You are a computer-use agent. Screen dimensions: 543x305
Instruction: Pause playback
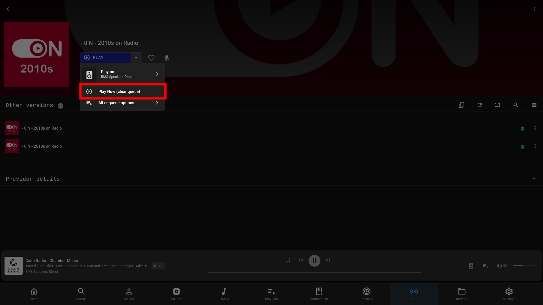[314, 261]
